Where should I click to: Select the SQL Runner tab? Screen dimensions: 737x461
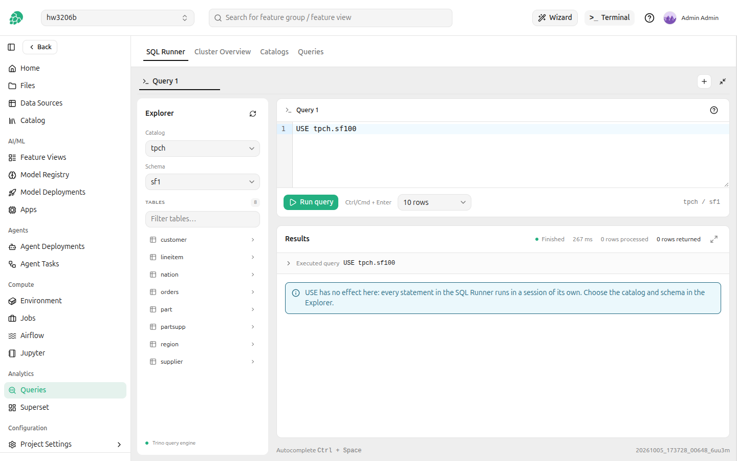pyautogui.click(x=166, y=52)
